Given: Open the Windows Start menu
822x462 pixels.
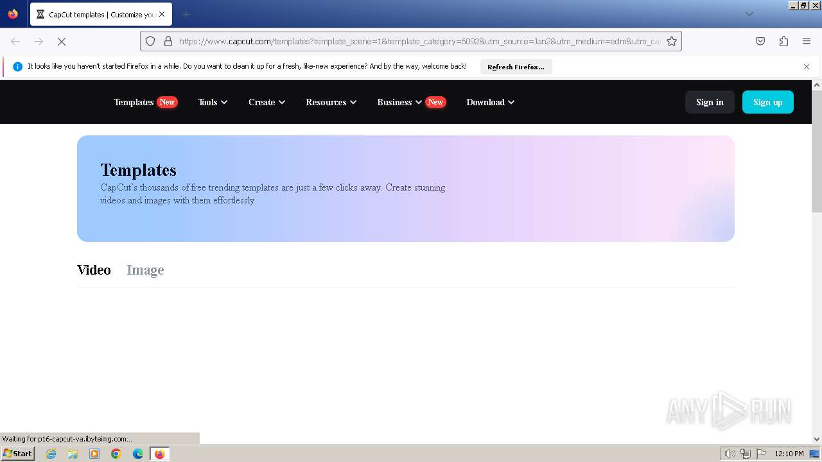Looking at the screenshot, I should click(x=17, y=454).
